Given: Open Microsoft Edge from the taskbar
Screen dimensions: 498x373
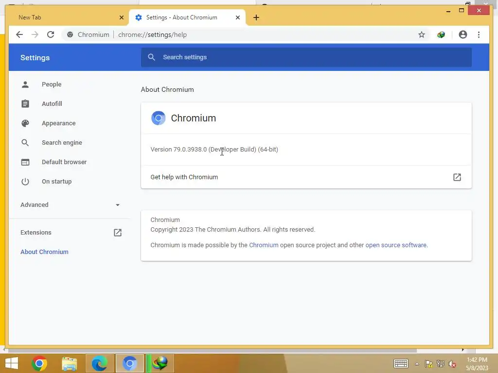Looking at the screenshot, I should pos(99,363).
